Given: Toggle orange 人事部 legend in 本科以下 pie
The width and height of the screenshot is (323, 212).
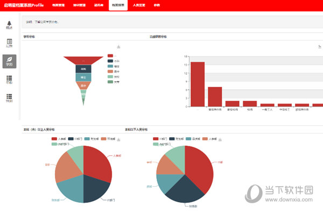Looking at the screenshot, I should 209,139.
